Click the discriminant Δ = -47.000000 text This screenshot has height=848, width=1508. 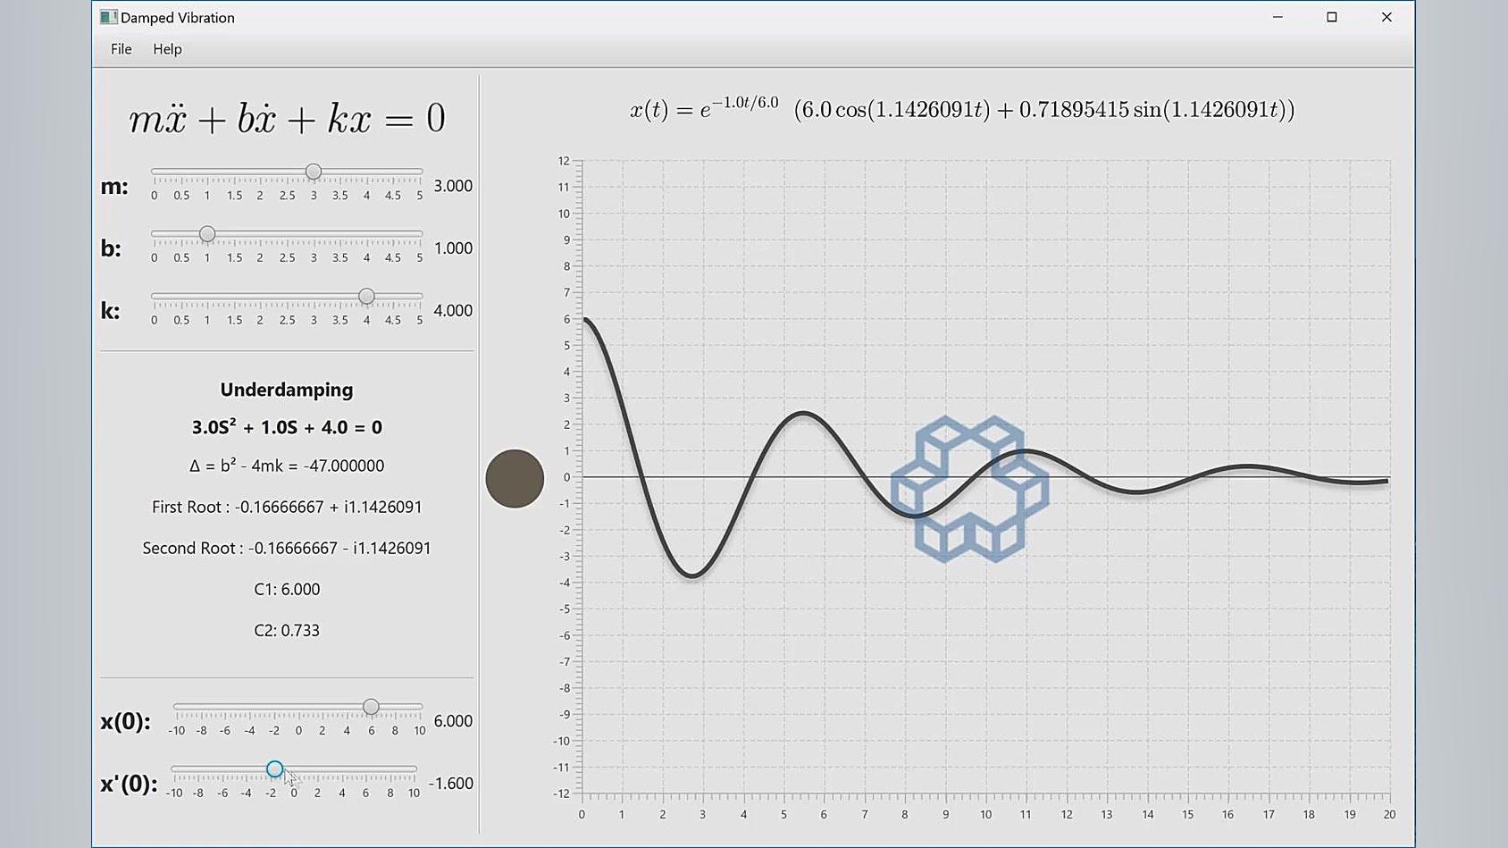(287, 465)
